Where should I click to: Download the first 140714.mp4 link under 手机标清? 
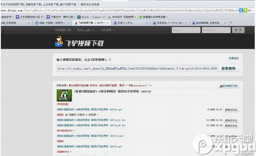click(89, 110)
